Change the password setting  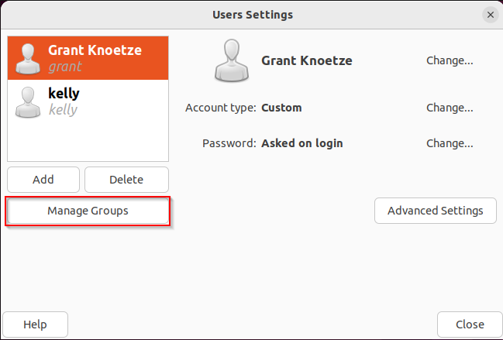tap(450, 143)
